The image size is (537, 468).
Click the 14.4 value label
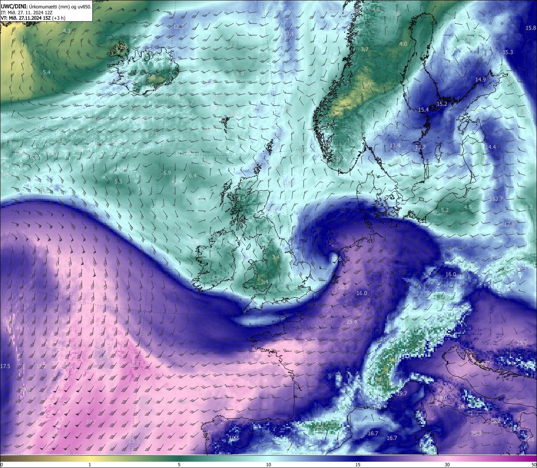click(490, 147)
